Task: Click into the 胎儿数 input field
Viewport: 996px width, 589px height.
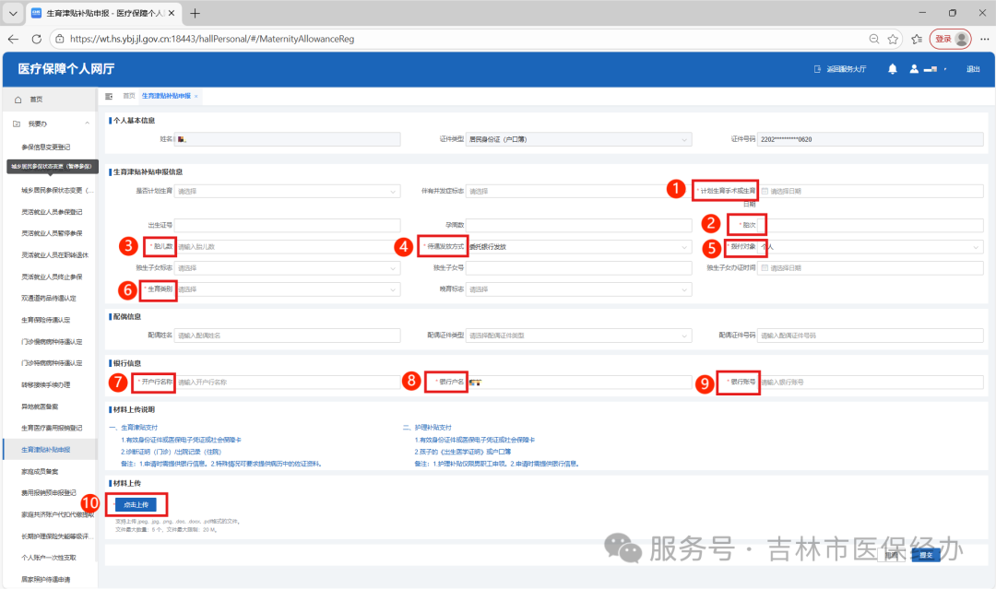Action: [x=287, y=247]
